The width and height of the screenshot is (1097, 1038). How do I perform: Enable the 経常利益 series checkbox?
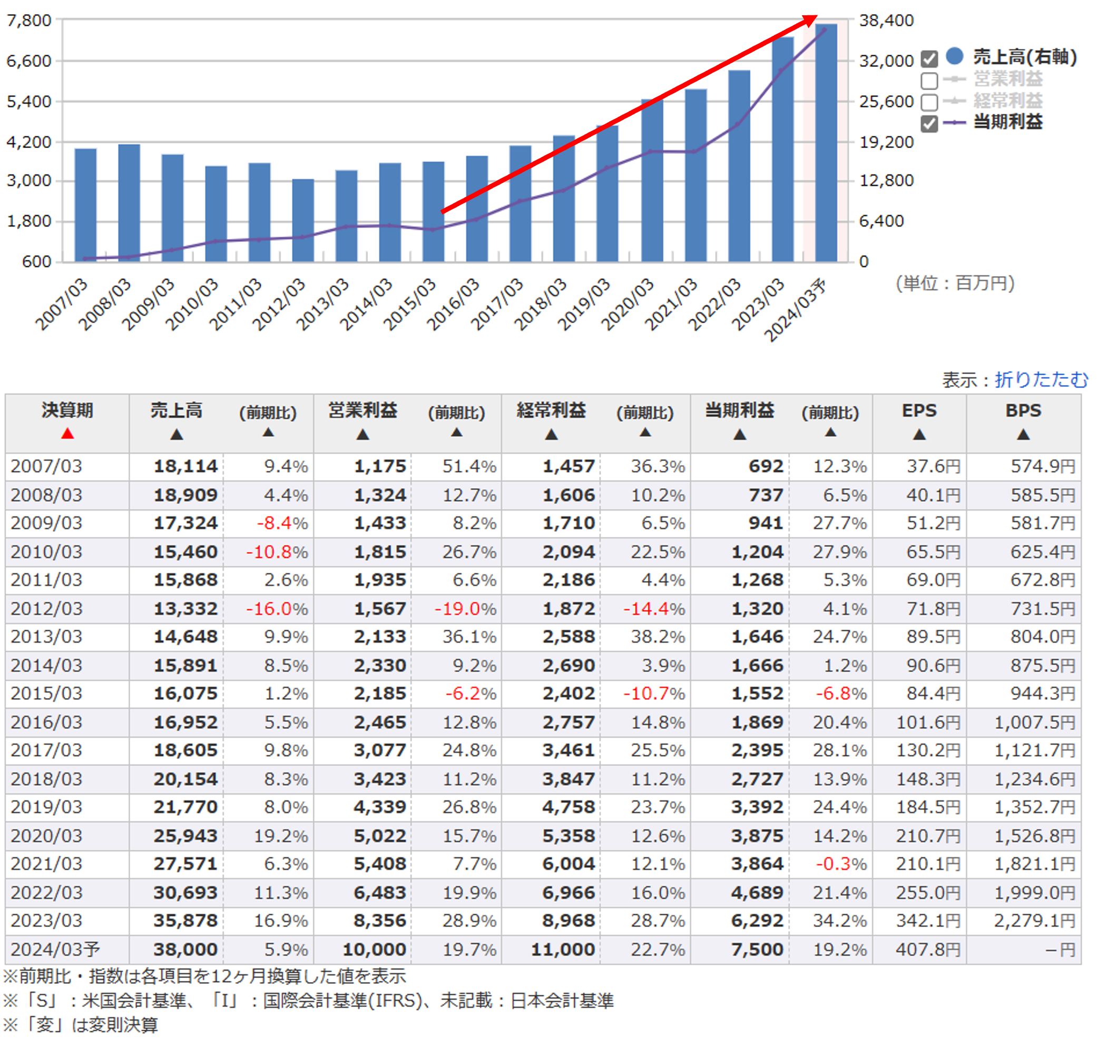929,102
